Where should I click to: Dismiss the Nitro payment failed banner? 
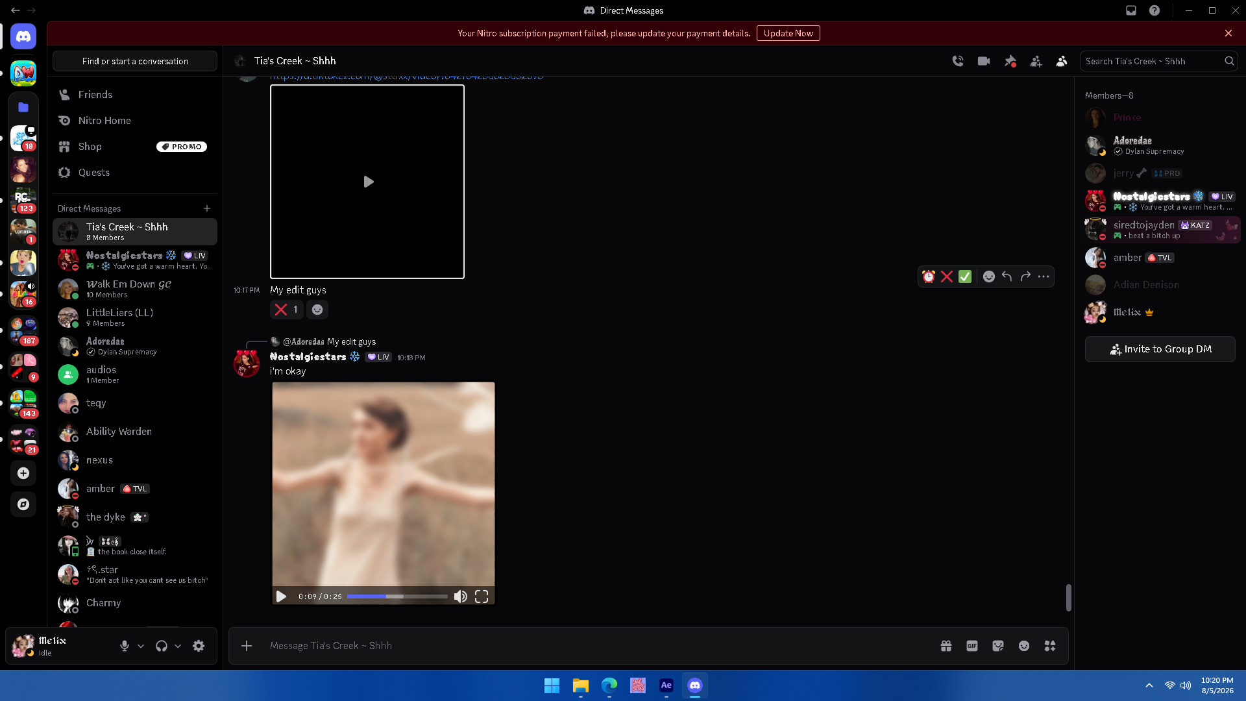[1228, 33]
